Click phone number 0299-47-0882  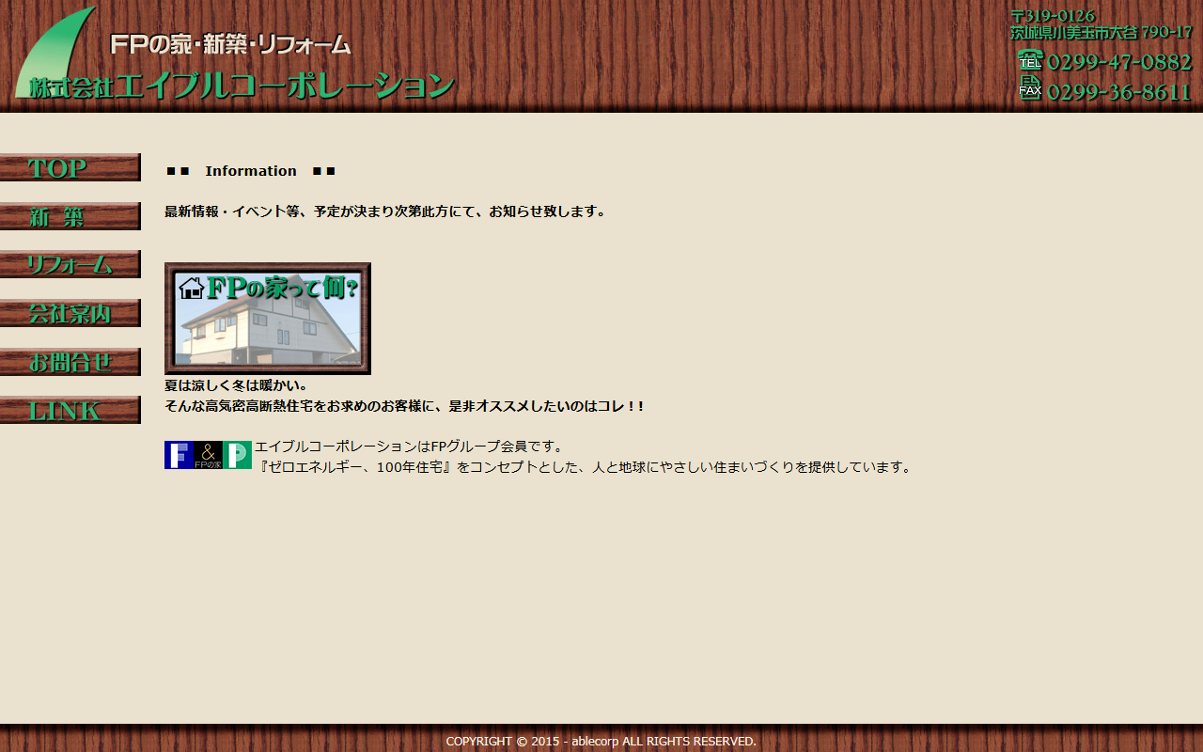1119,62
